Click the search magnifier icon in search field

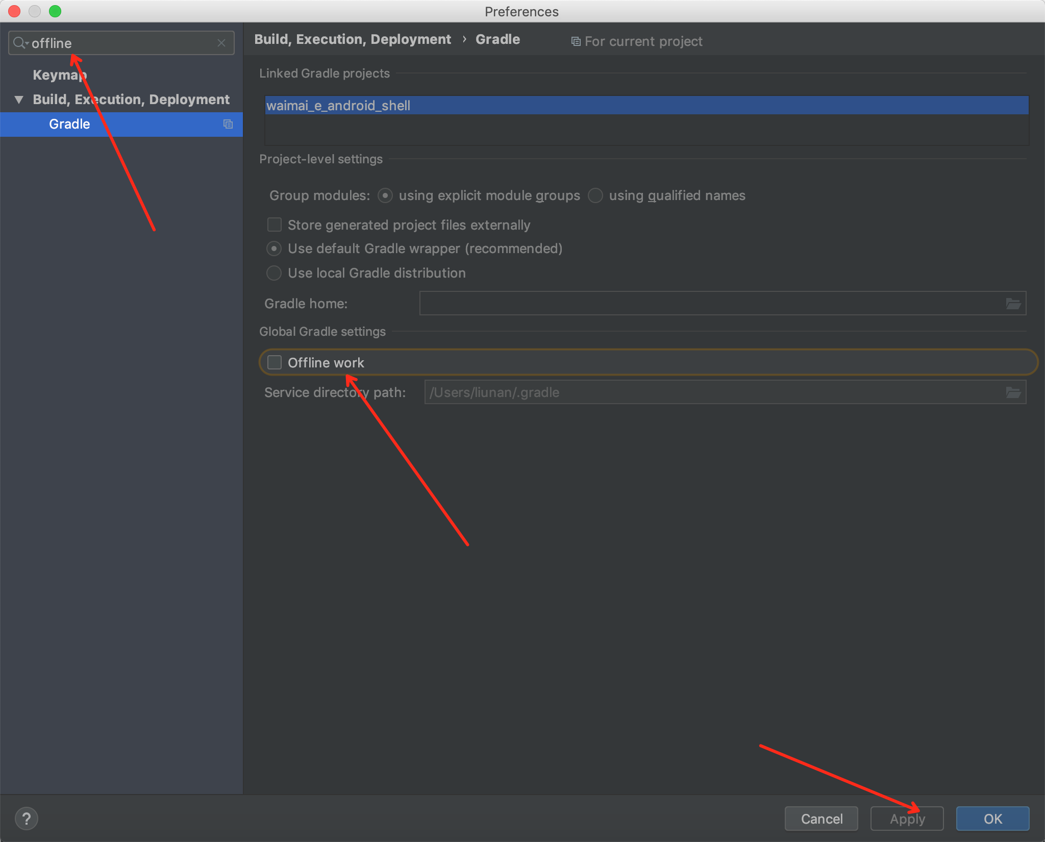(19, 43)
